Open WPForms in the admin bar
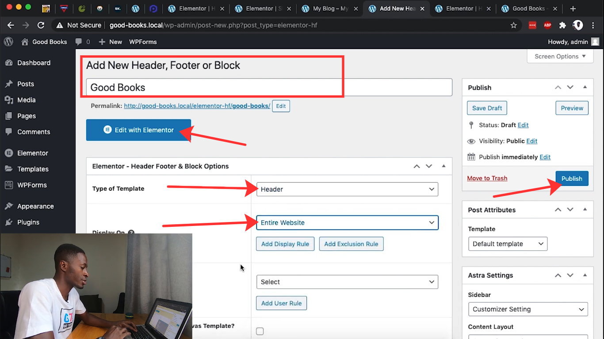 coord(143,41)
